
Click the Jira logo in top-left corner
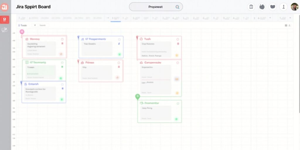(4, 7)
